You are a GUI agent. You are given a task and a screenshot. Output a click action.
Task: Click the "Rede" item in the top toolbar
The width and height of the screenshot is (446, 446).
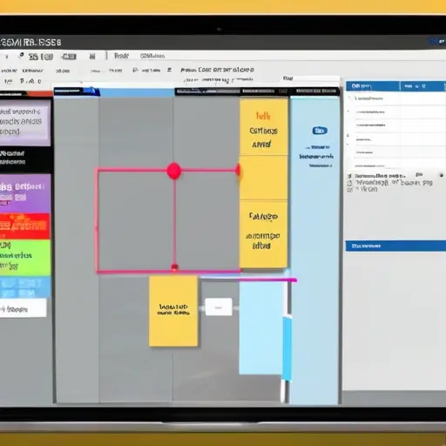(121, 56)
